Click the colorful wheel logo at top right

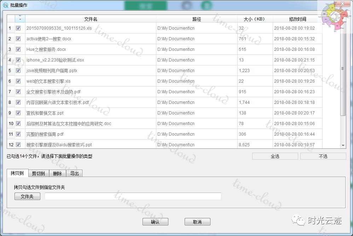[x=335, y=16]
